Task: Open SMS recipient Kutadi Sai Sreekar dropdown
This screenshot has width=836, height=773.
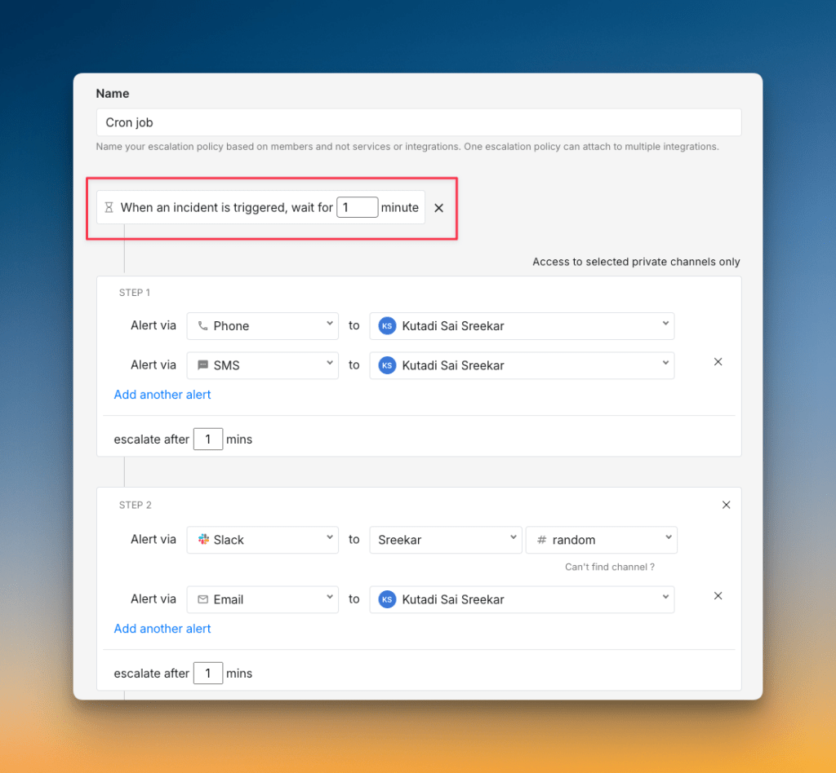Action: tap(521, 365)
